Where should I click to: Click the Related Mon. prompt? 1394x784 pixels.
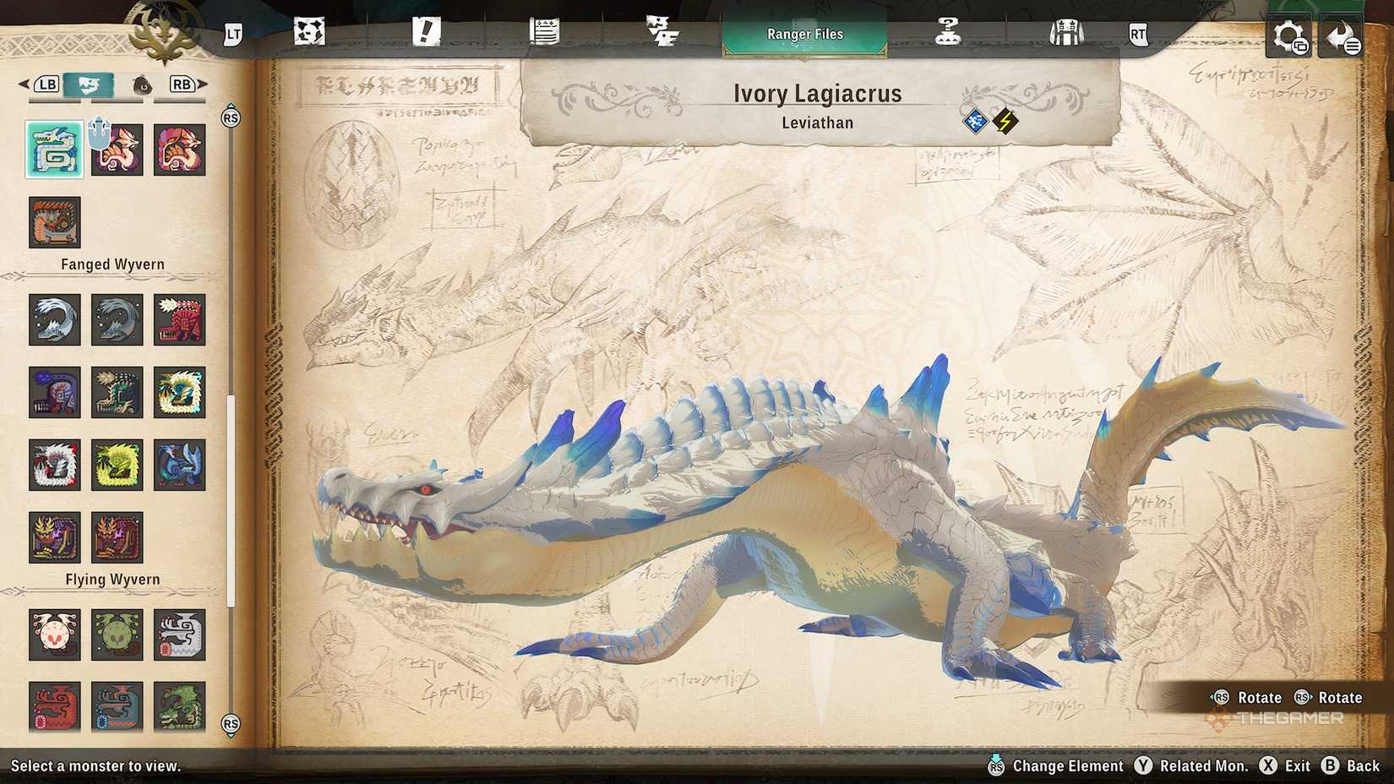(1191, 766)
